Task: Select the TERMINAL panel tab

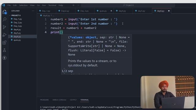Action: [x=85, y=100]
